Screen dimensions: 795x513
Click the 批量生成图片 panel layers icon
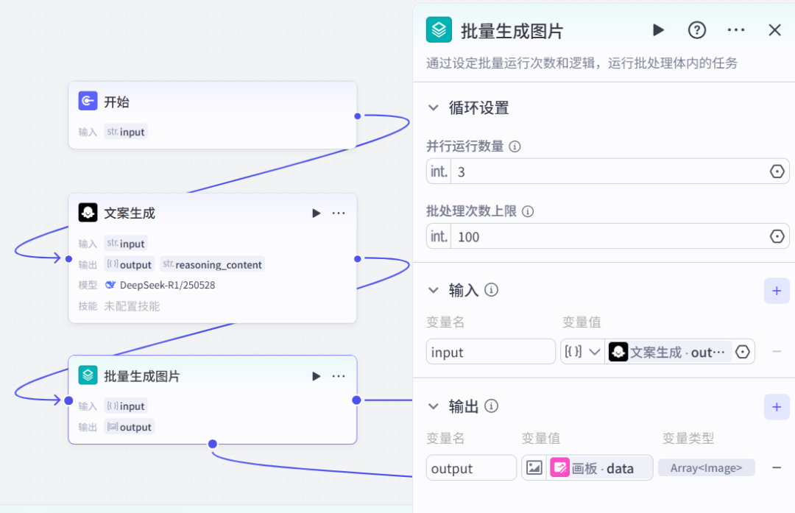(x=439, y=30)
